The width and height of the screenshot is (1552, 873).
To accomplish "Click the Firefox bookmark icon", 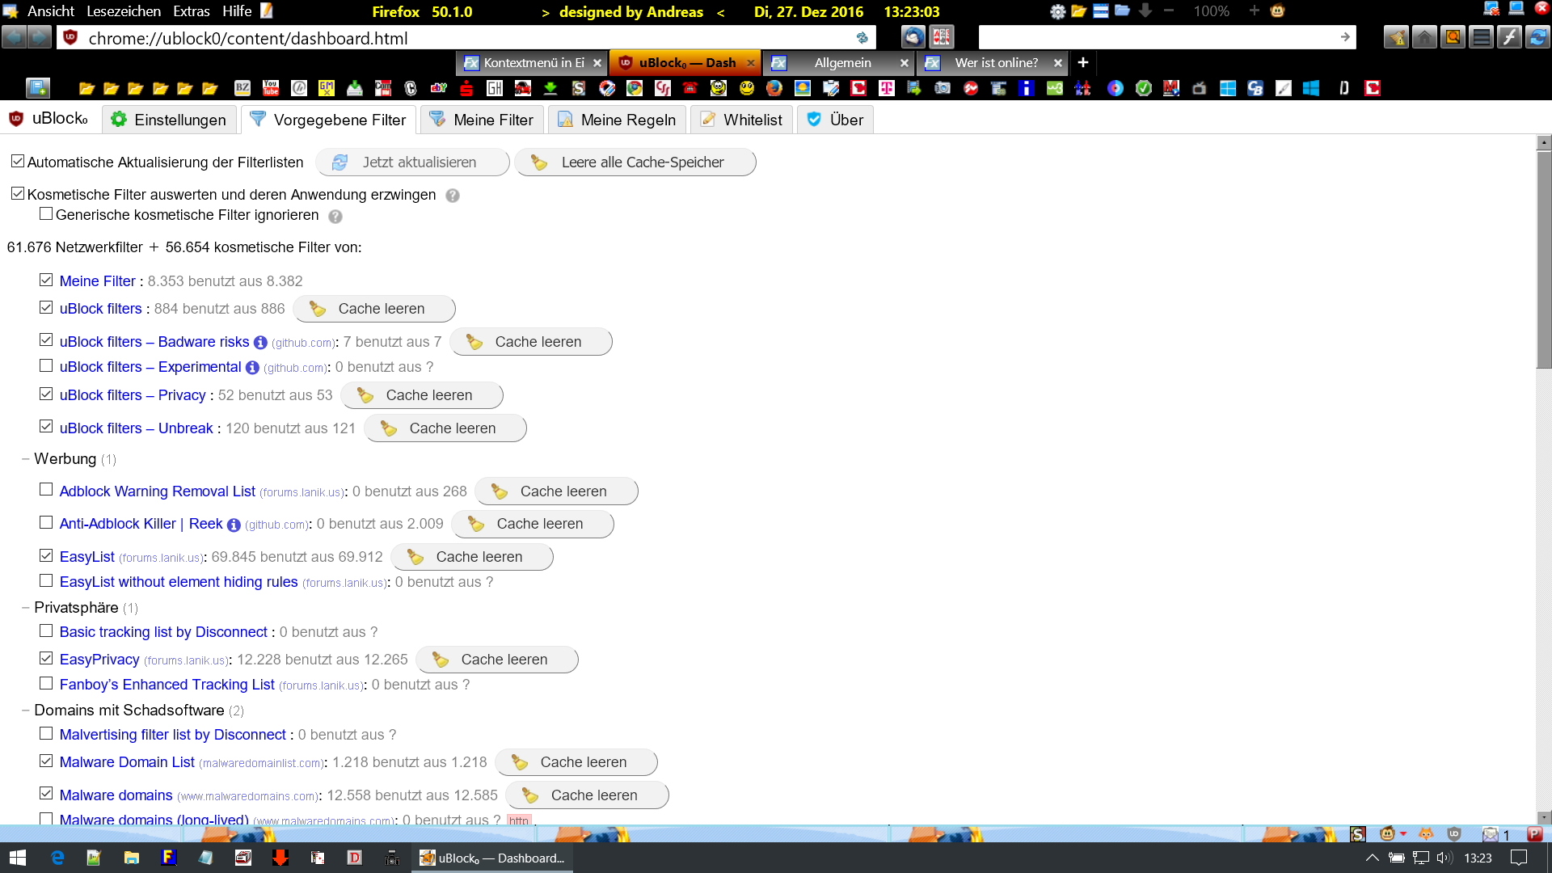I will [x=774, y=88].
